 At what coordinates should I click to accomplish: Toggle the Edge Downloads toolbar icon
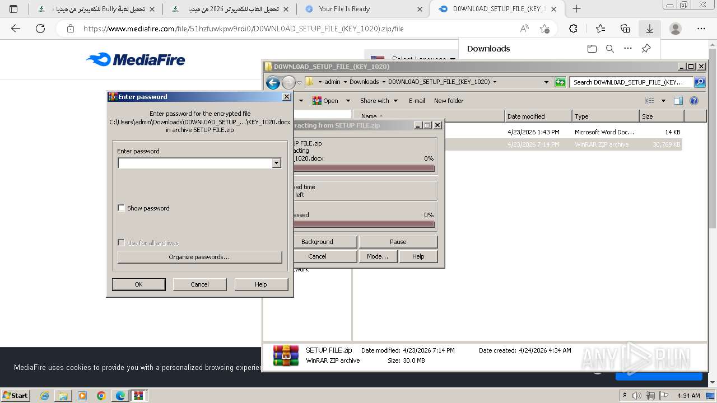coord(650,29)
